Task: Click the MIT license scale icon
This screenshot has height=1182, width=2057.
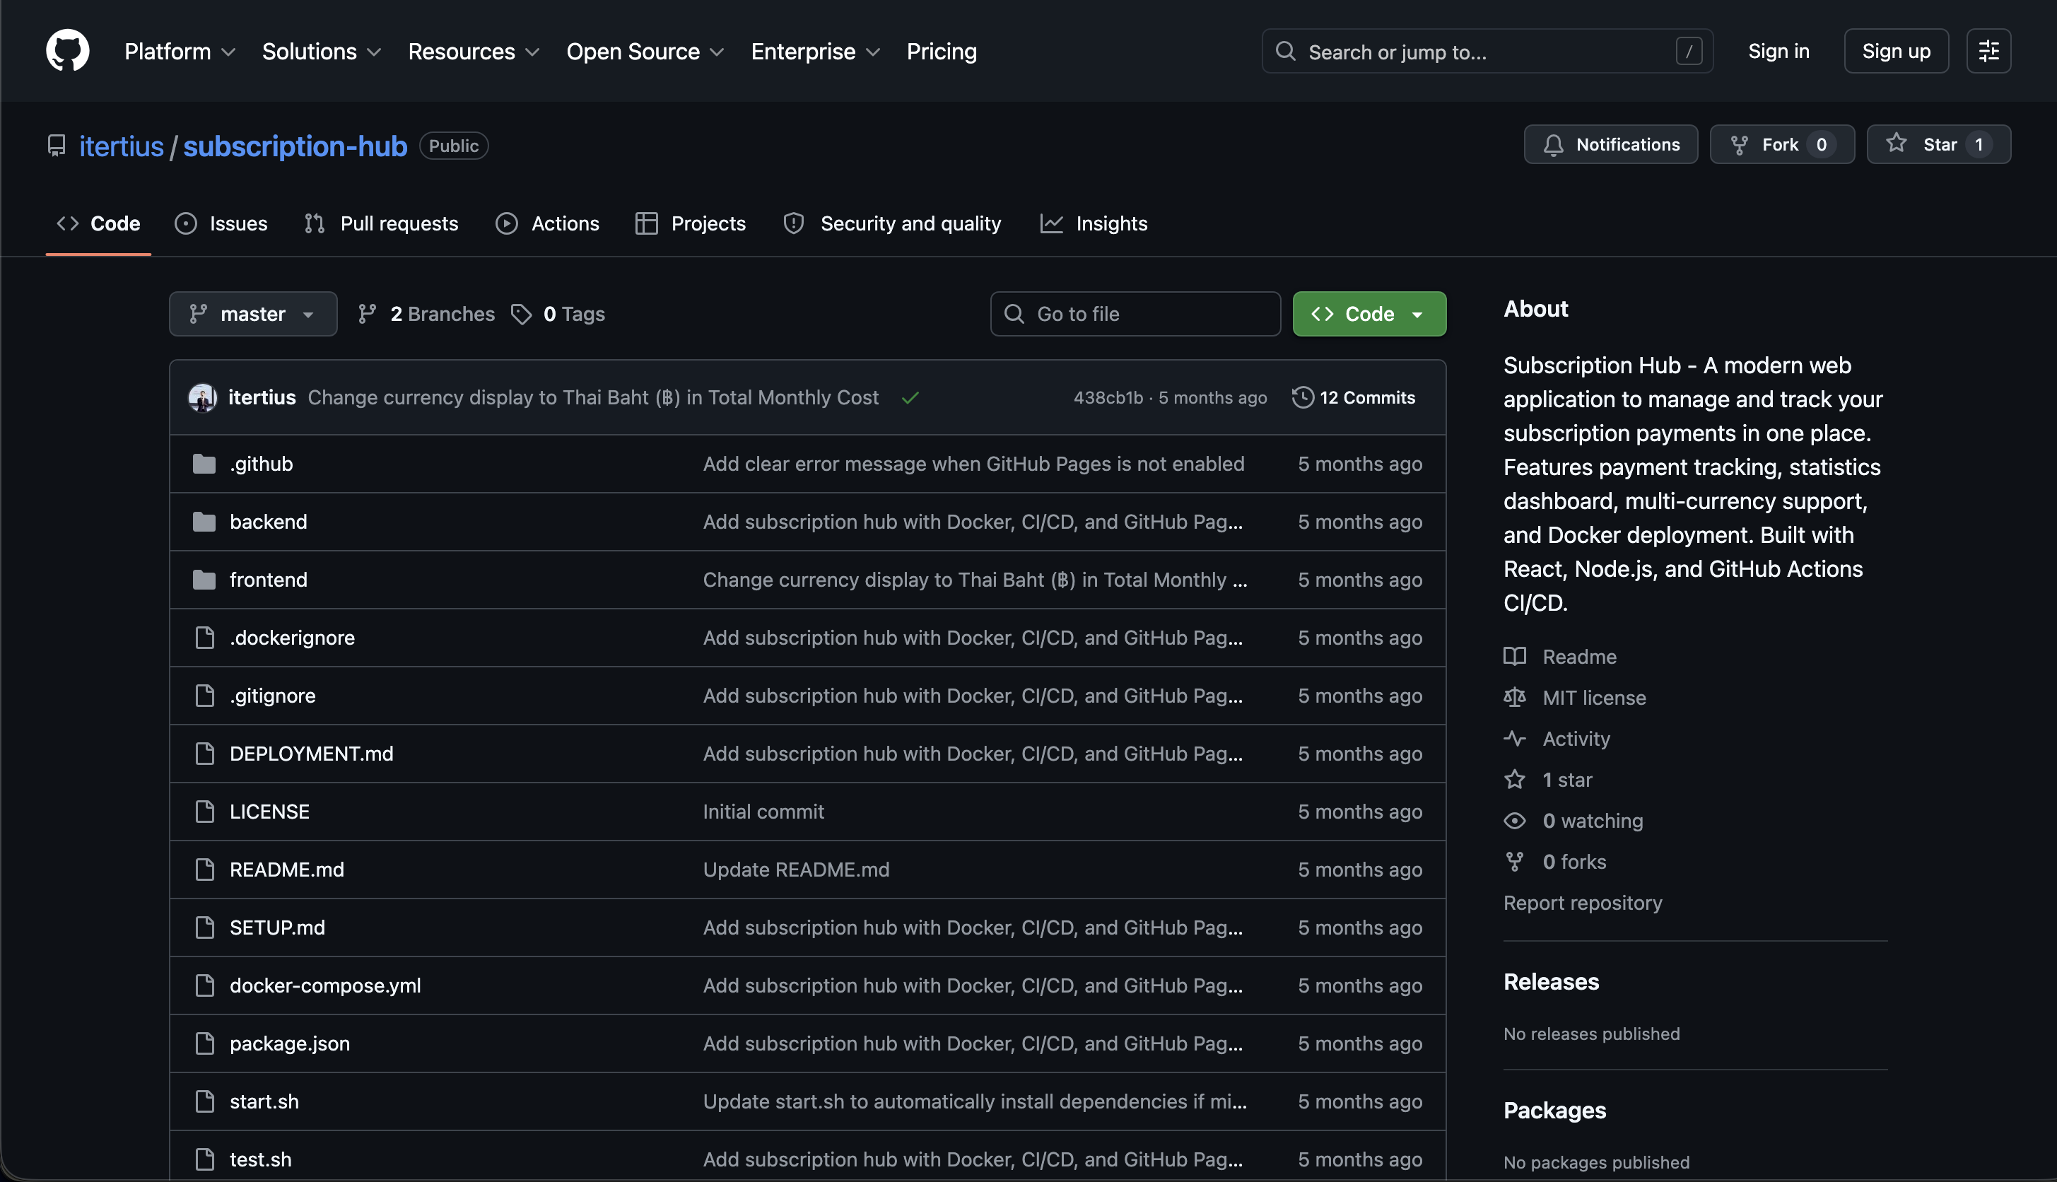Action: tap(1514, 697)
